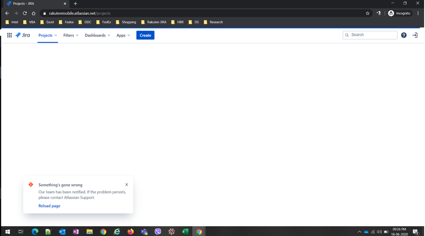Open OneNote from the taskbar

click(76, 231)
